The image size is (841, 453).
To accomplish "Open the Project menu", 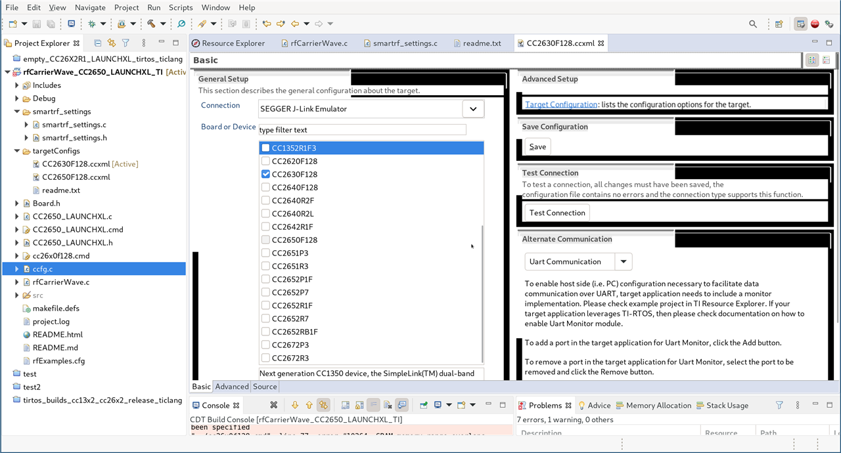I will (126, 7).
